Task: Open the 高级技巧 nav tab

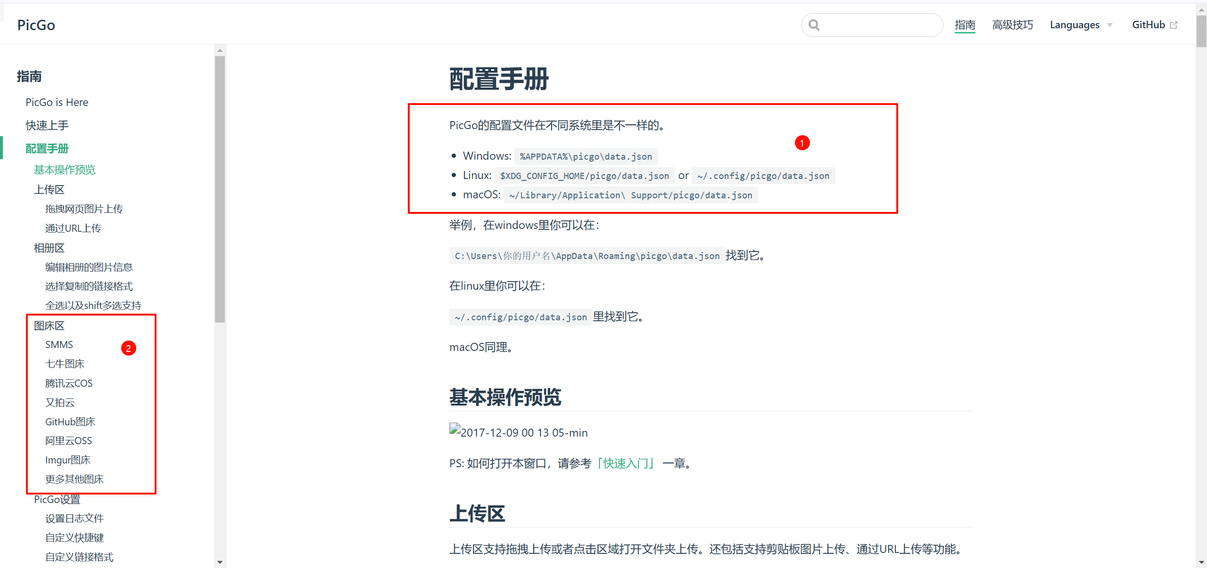Action: tap(1012, 25)
